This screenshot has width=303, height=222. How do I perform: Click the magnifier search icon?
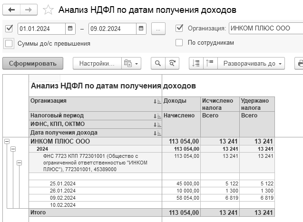coord(158,63)
